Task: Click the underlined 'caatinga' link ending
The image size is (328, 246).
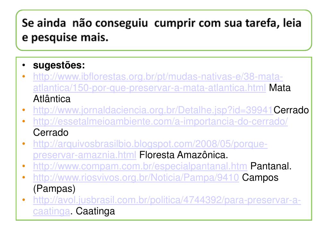Action: [x=51, y=211]
